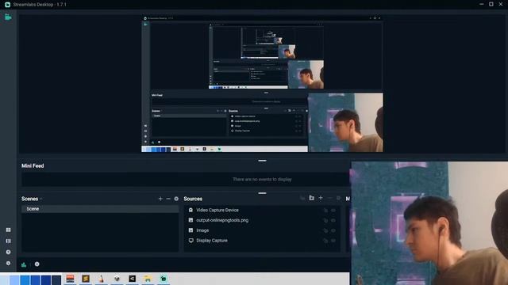Click the Image source type icon

[190, 230]
